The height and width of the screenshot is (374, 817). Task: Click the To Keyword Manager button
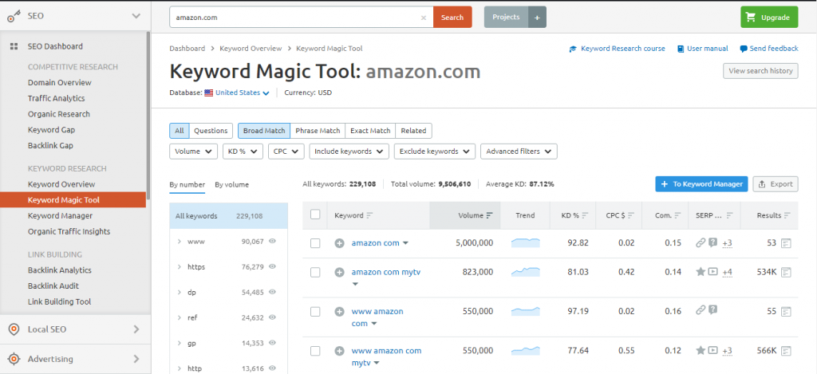pos(702,184)
